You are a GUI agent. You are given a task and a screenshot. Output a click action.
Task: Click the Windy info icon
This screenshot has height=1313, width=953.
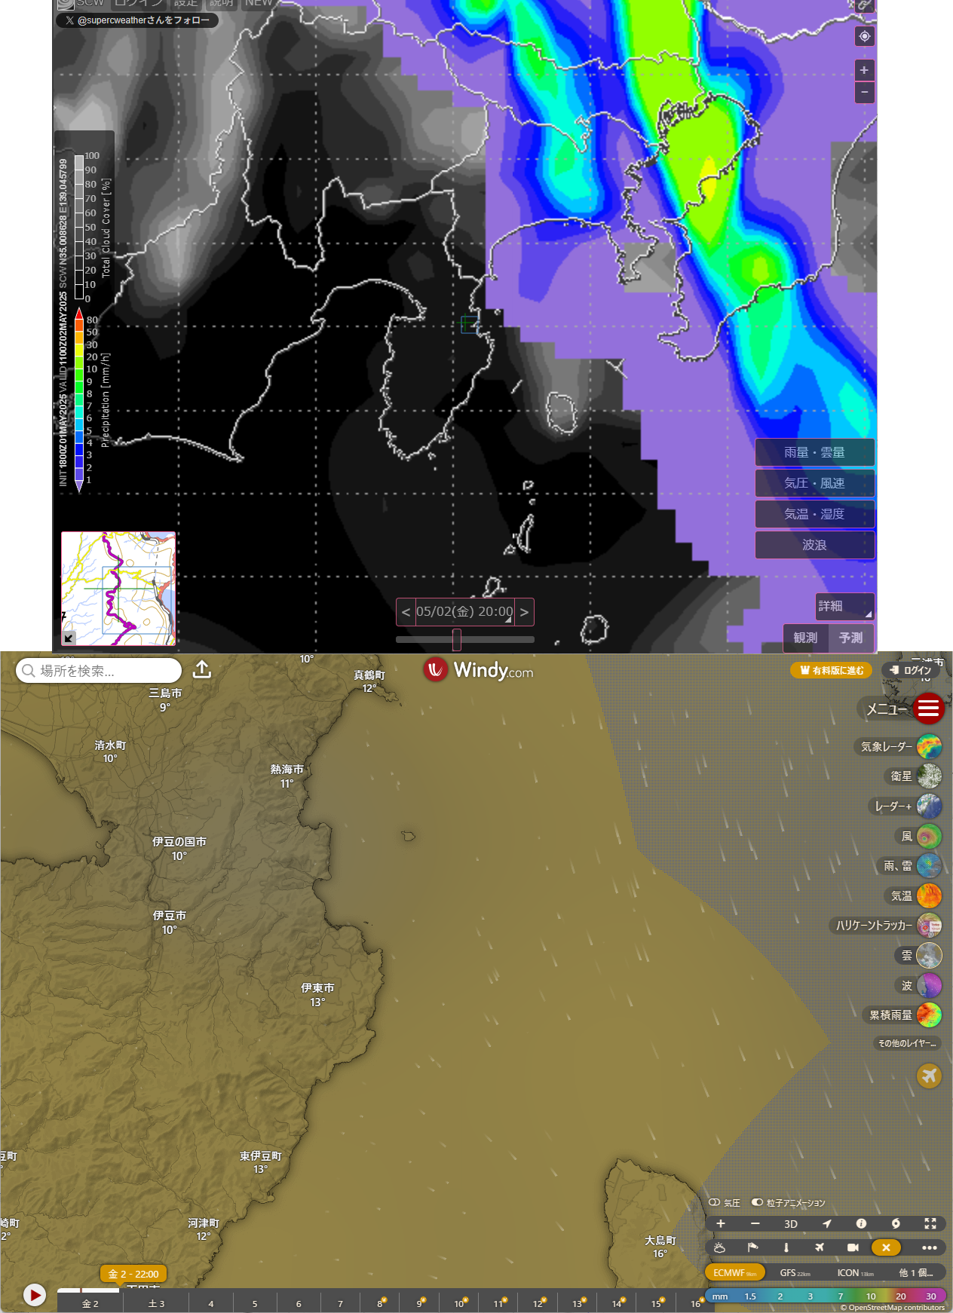[861, 1224]
